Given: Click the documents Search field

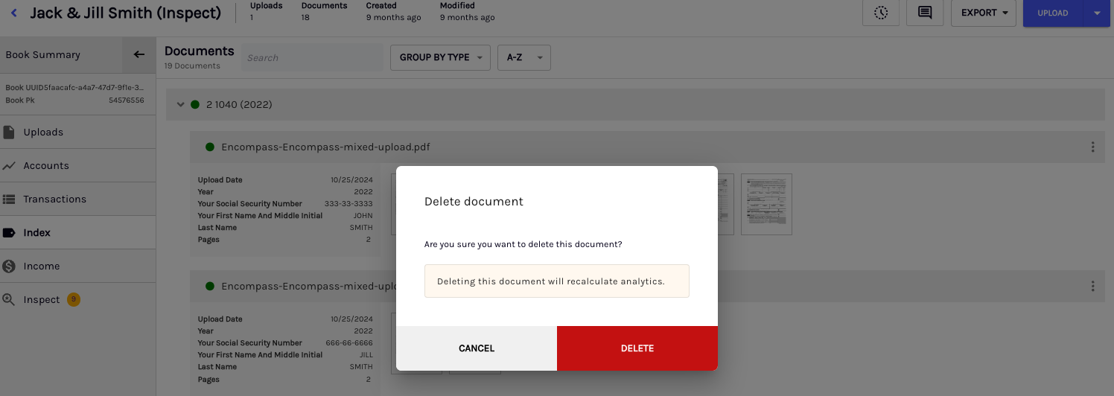Looking at the screenshot, I should pos(312,57).
